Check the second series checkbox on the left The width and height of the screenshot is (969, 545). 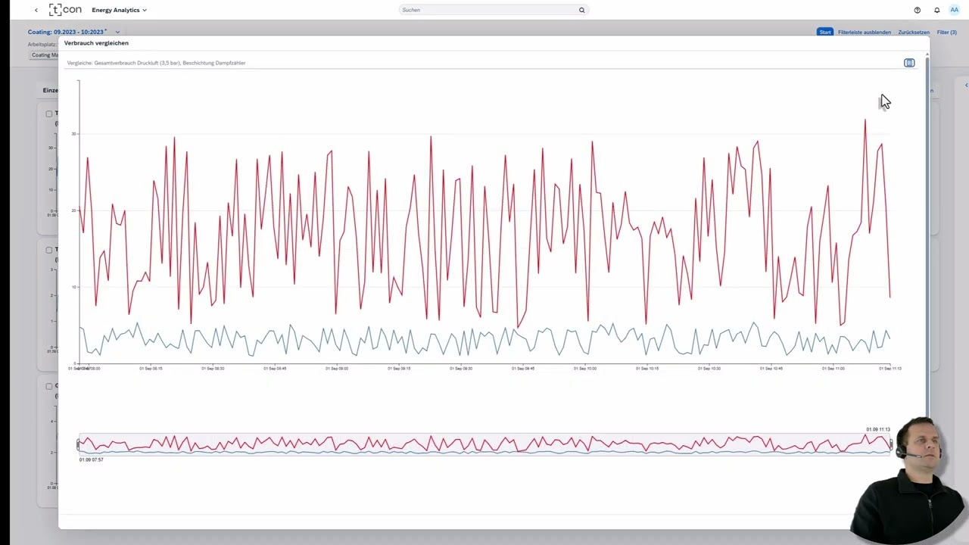point(49,250)
